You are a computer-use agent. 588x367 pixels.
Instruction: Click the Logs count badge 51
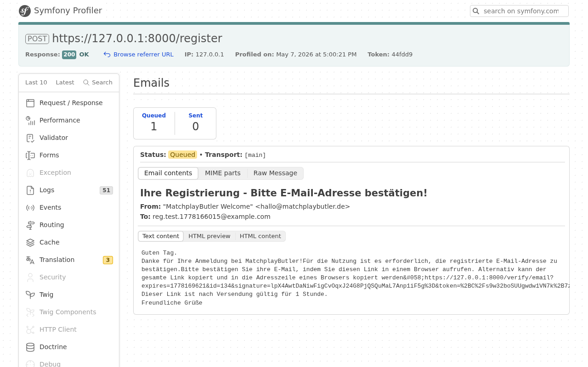pyautogui.click(x=106, y=190)
